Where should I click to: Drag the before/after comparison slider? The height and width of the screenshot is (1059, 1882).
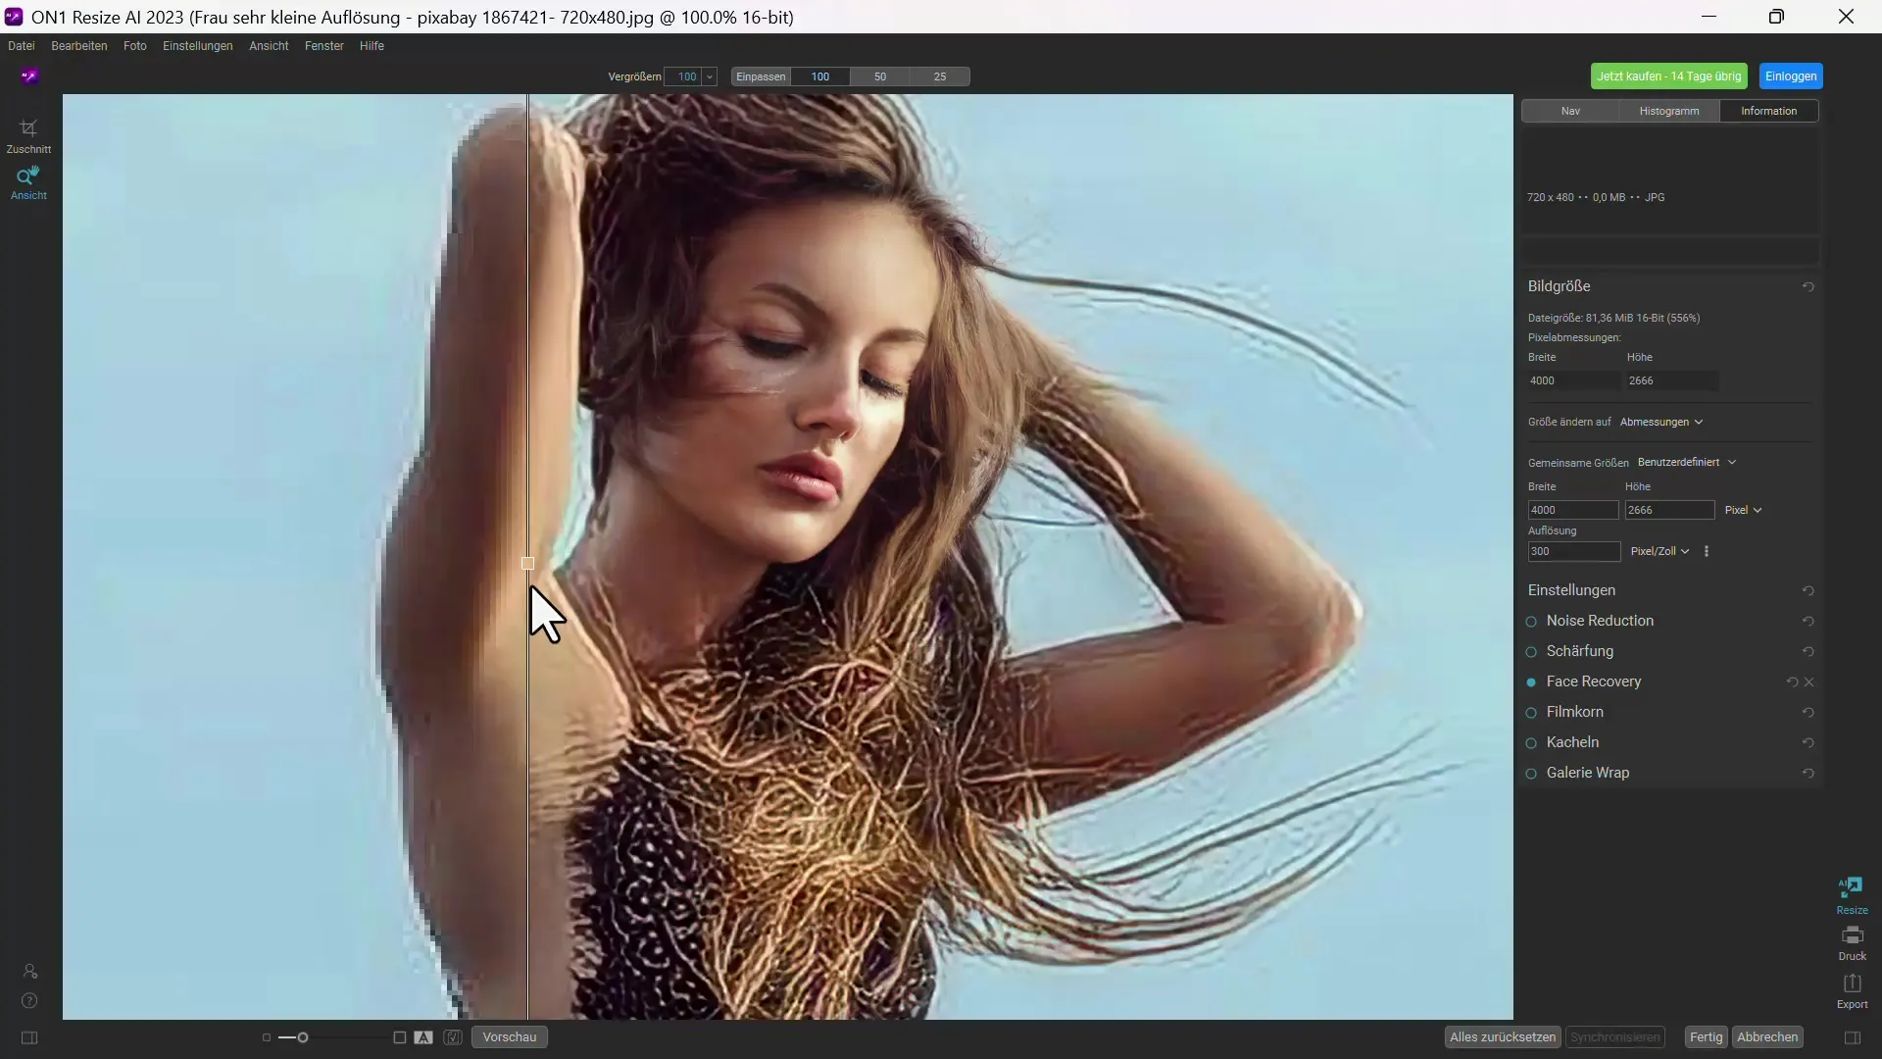(527, 561)
